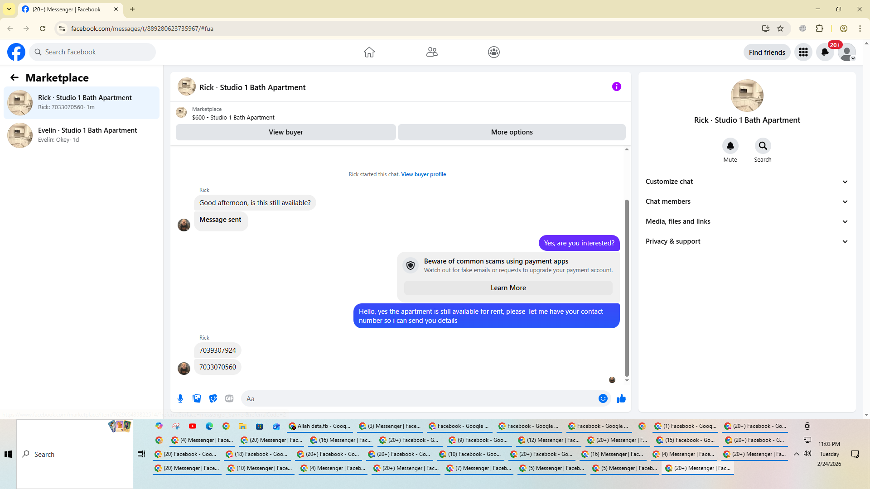
Task: Send a thumbs-up like
Action: [x=621, y=398]
